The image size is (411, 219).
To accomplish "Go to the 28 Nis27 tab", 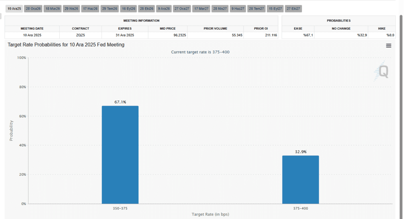I will point(220,8).
